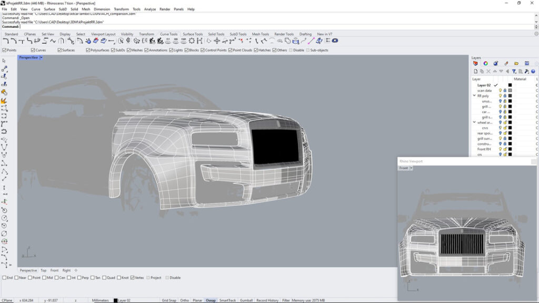Viewport: 539px width, 303px height.
Task: Collapse the wheel ar... layer group
Action: point(474,123)
